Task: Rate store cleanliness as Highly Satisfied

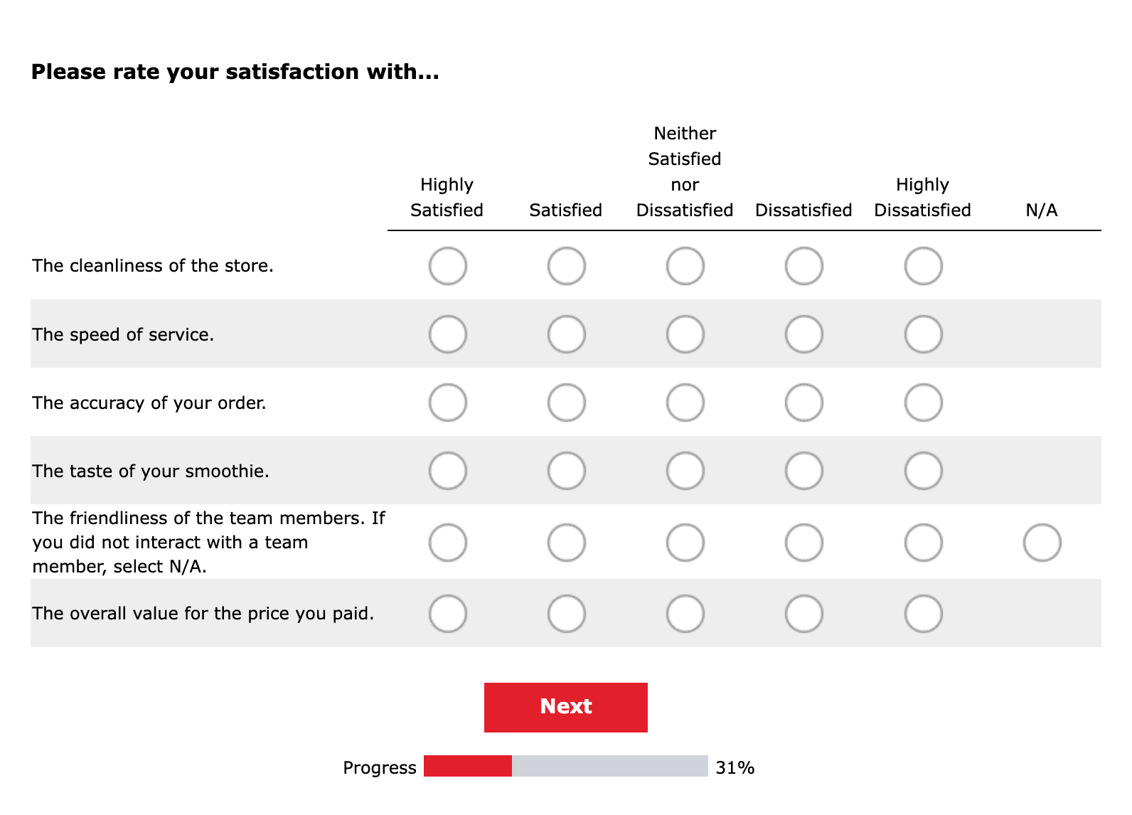Action: coord(448,266)
